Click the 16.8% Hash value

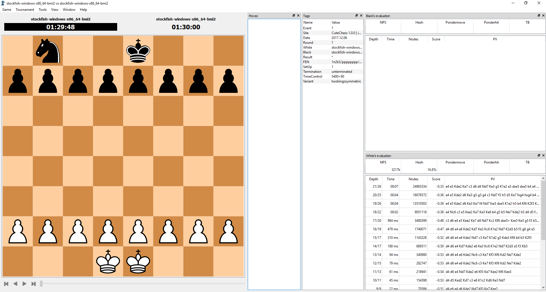tap(432, 170)
